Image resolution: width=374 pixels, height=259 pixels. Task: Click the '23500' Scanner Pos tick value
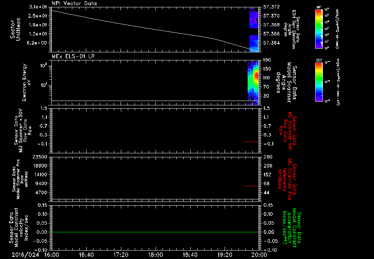pyautogui.click(x=40, y=157)
